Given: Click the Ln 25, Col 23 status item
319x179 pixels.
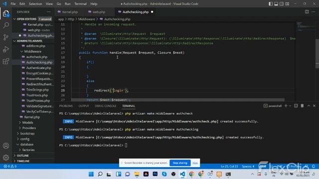Looking at the screenshot, I should tap(229, 166).
